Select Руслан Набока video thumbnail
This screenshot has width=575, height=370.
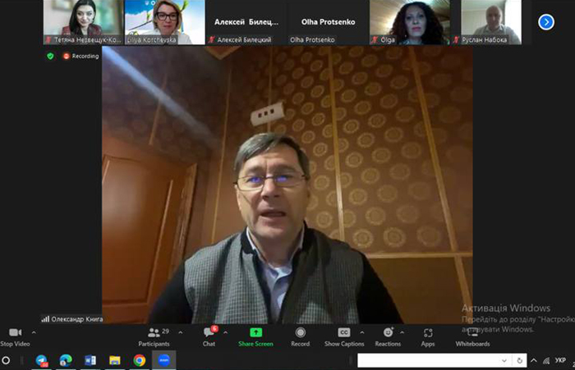click(491, 22)
